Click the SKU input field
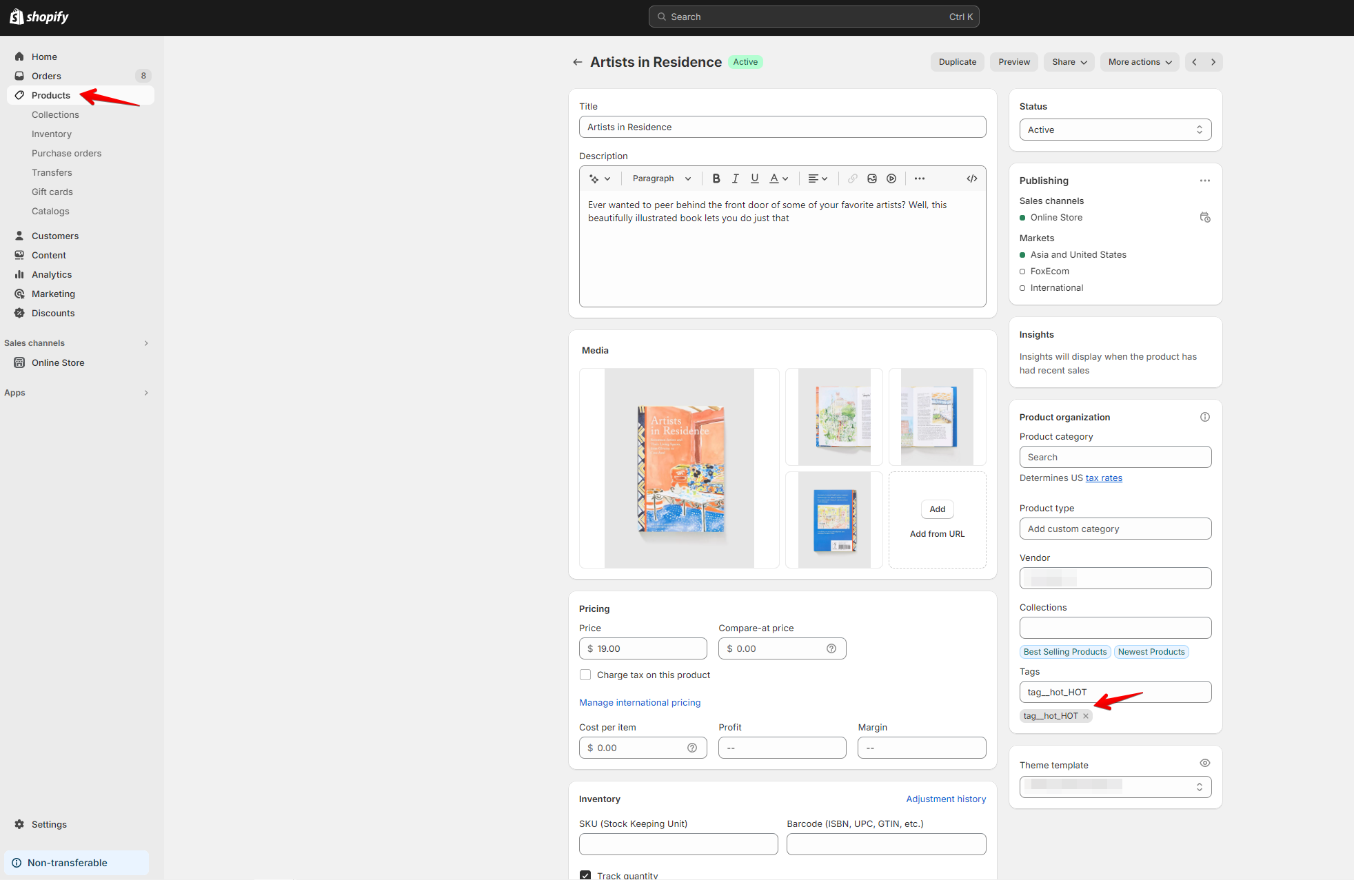This screenshot has height=880, width=1354. point(678,844)
